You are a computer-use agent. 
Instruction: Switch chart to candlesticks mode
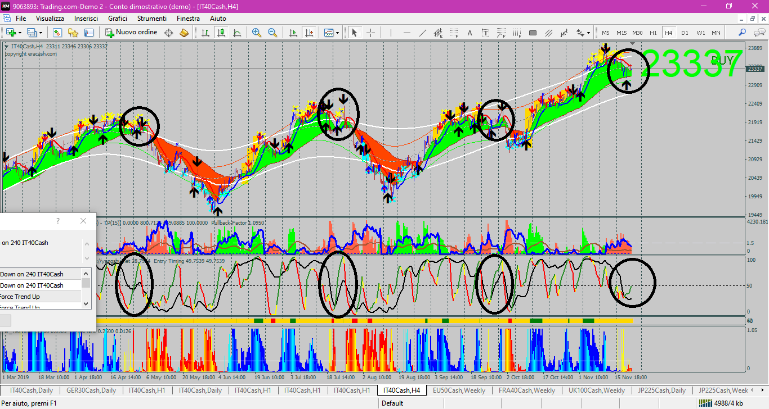[x=221, y=33]
